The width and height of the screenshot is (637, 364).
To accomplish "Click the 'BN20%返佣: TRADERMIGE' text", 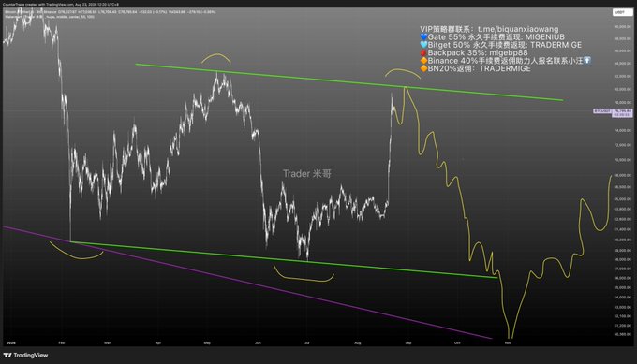I will [479, 68].
